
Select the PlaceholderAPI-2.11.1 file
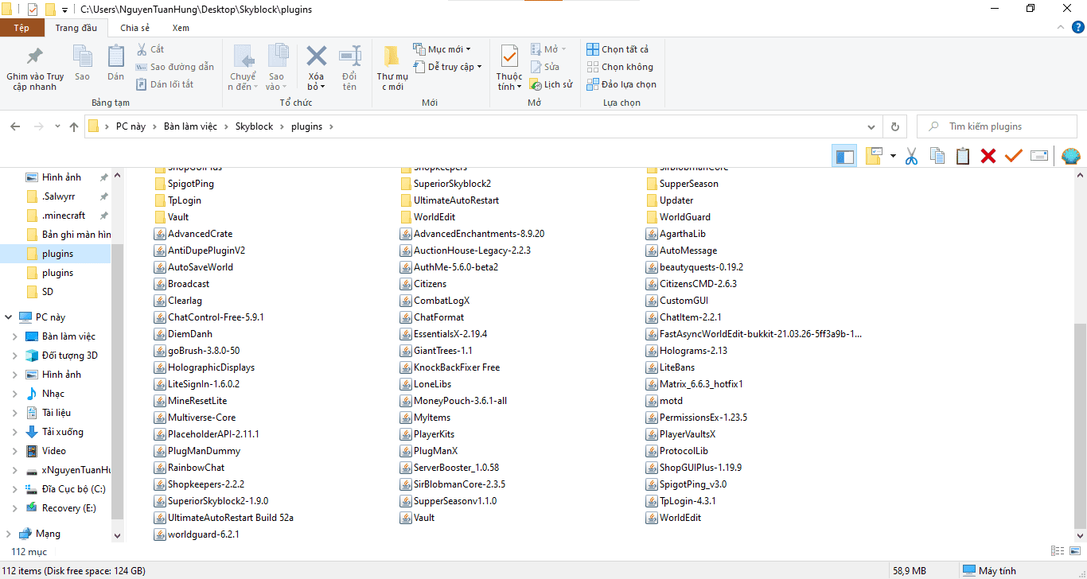point(207,434)
